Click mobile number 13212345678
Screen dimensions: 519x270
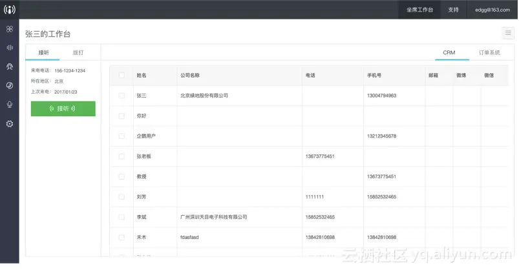point(381,136)
